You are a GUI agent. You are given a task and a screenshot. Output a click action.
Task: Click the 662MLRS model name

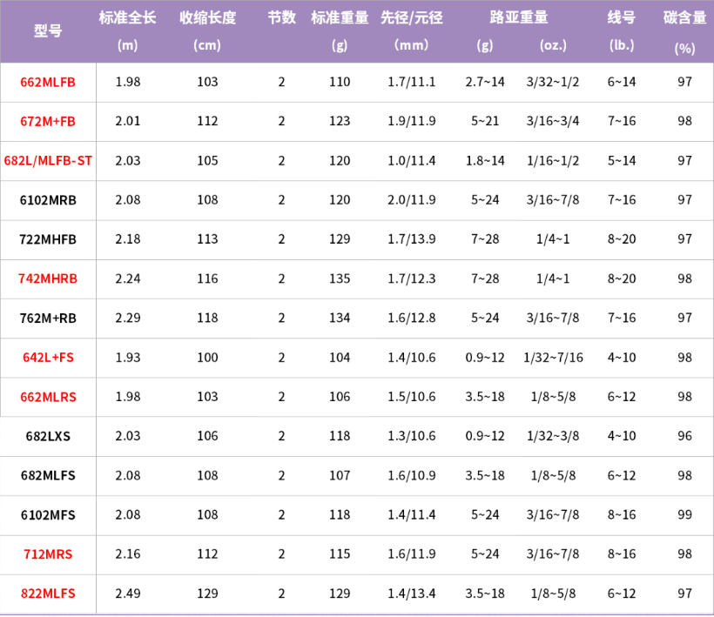pyautogui.click(x=48, y=397)
